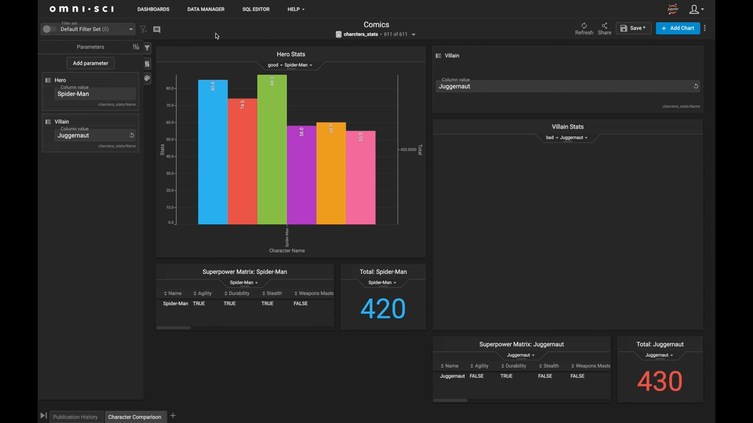This screenshot has height=423, width=753.
Task: Open the HELP menu
Action: 295,9
